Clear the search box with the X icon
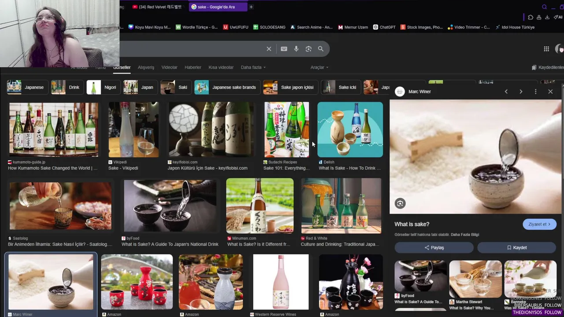The image size is (564, 317). click(269, 49)
